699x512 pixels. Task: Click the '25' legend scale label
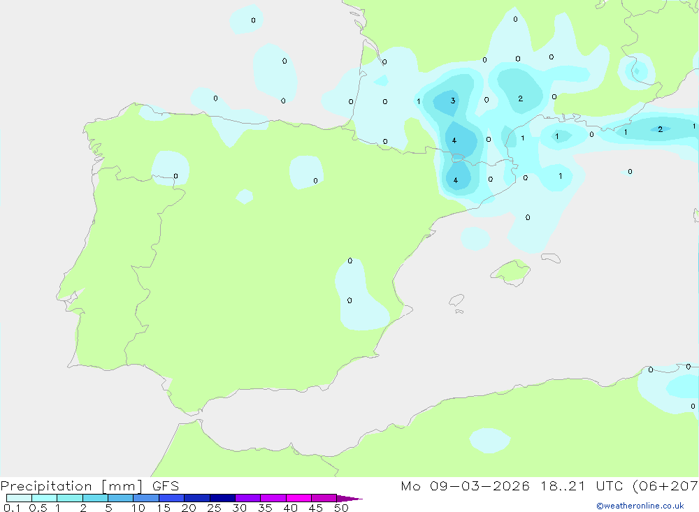click(x=214, y=508)
